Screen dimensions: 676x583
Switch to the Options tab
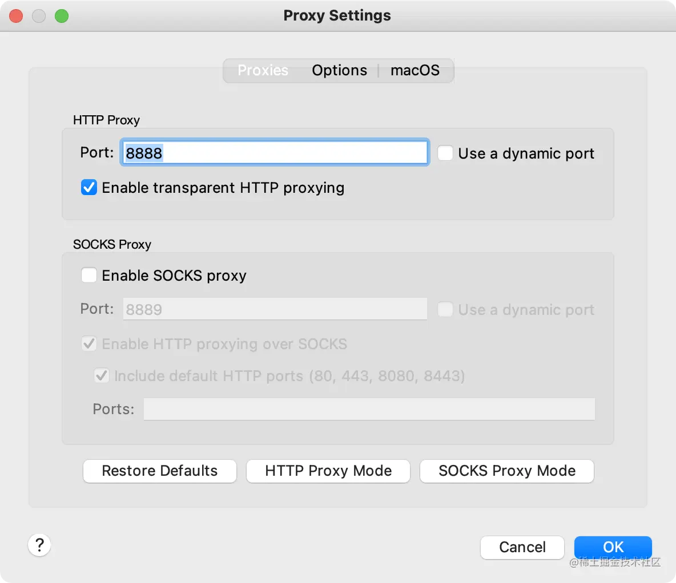pos(339,70)
